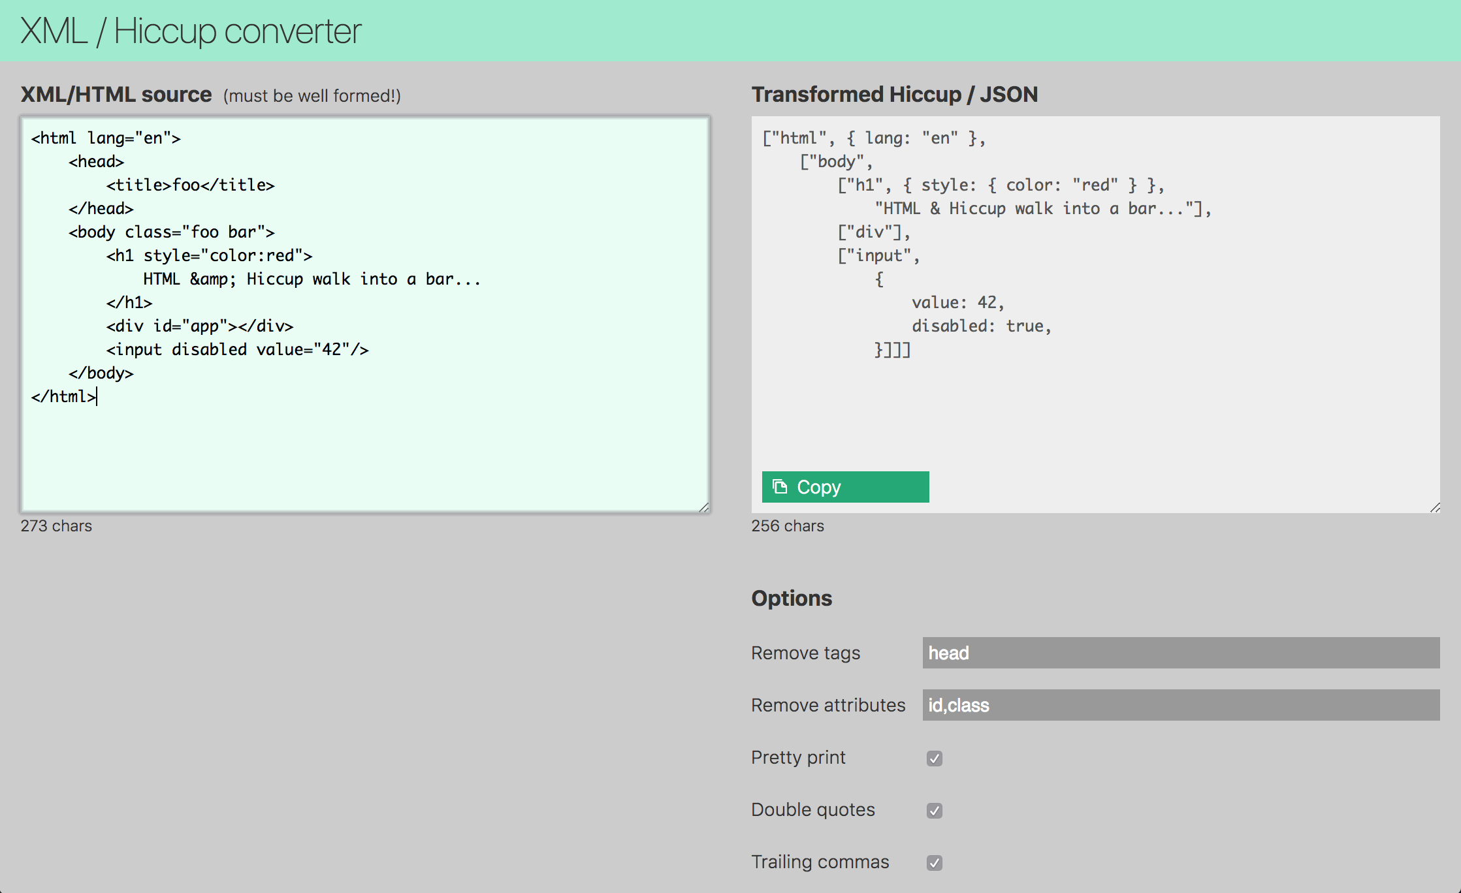Click into the Remove attributes field
This screenshot has height=893, width=1461.
1180,705
